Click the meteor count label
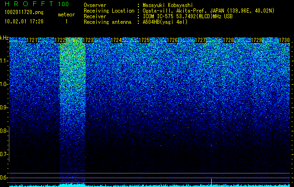This screenshot has width=294, height=187. coord(66,14)
